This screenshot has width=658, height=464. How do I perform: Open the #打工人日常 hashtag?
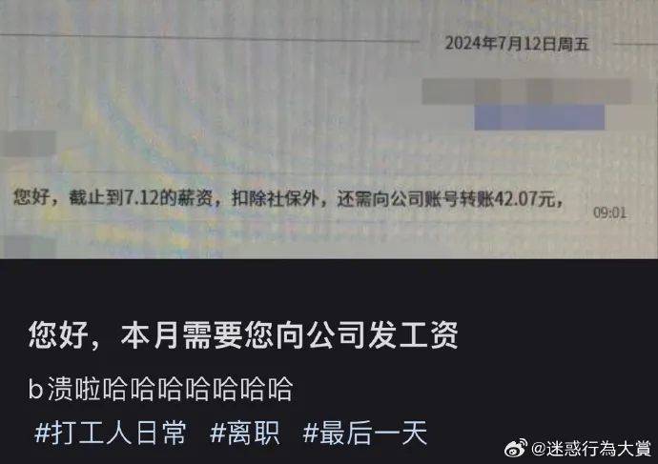(x=110, y=433)
